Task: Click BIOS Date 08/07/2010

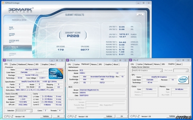Action: coord(102,95)
